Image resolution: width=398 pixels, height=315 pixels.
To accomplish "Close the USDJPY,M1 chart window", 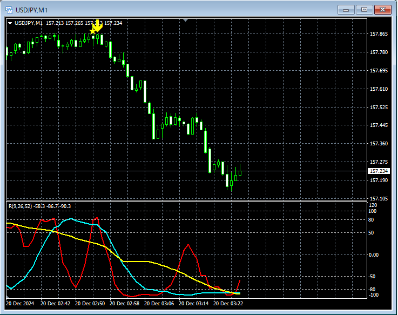I will [383, 10].
